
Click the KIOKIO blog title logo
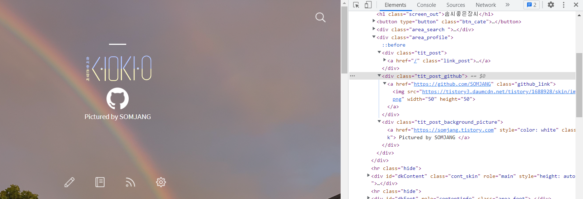click(x=119, y=68)
